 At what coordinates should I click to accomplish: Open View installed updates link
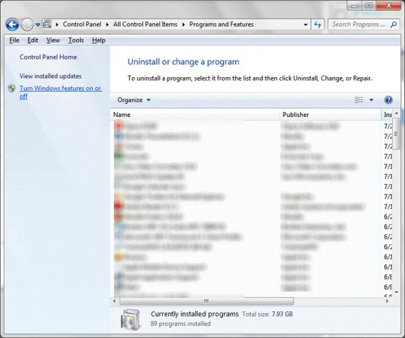click(x=51, y=76)
